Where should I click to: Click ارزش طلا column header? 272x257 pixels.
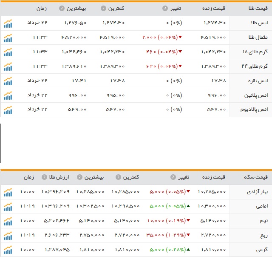59,177
